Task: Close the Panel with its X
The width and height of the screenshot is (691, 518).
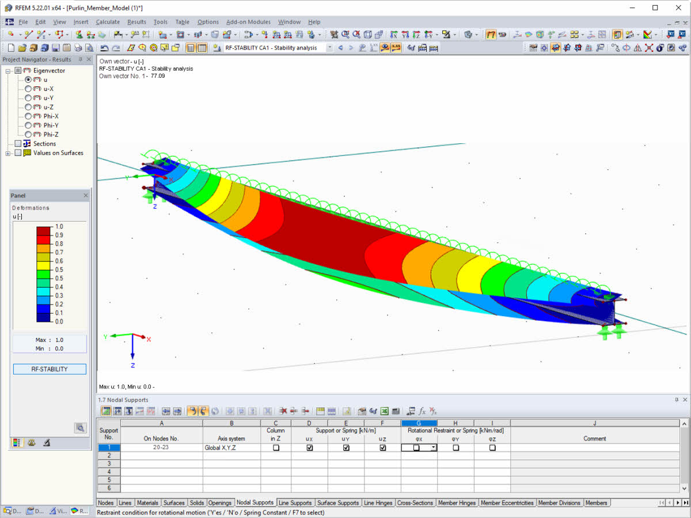Action: coord(85,196)
